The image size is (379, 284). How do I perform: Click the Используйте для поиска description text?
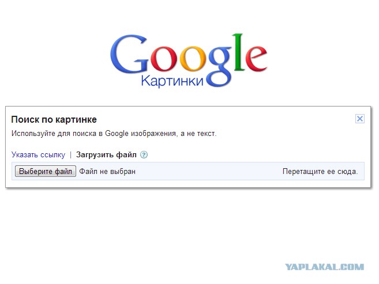pos(114,134)
